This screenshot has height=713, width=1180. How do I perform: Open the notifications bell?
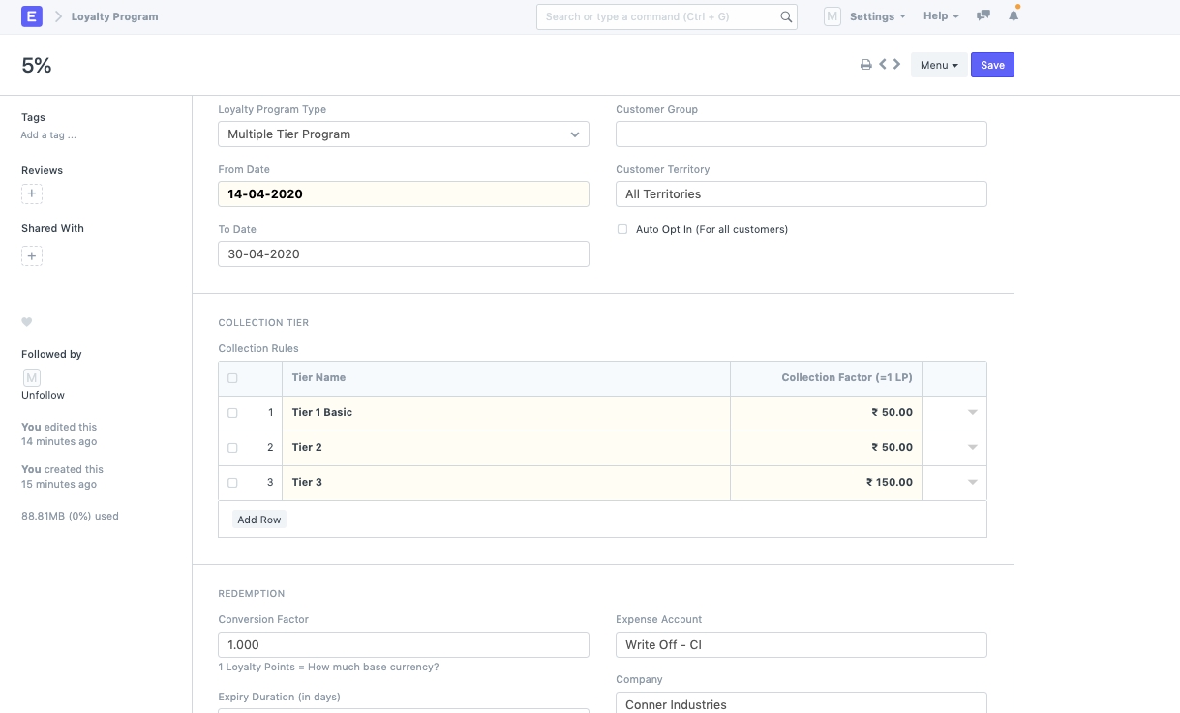click(x=1014, y=16)
